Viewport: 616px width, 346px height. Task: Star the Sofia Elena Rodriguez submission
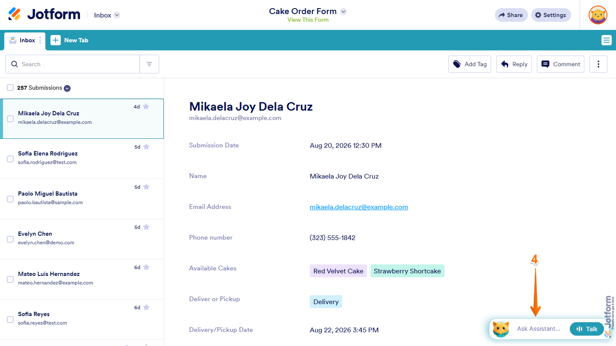146,147
